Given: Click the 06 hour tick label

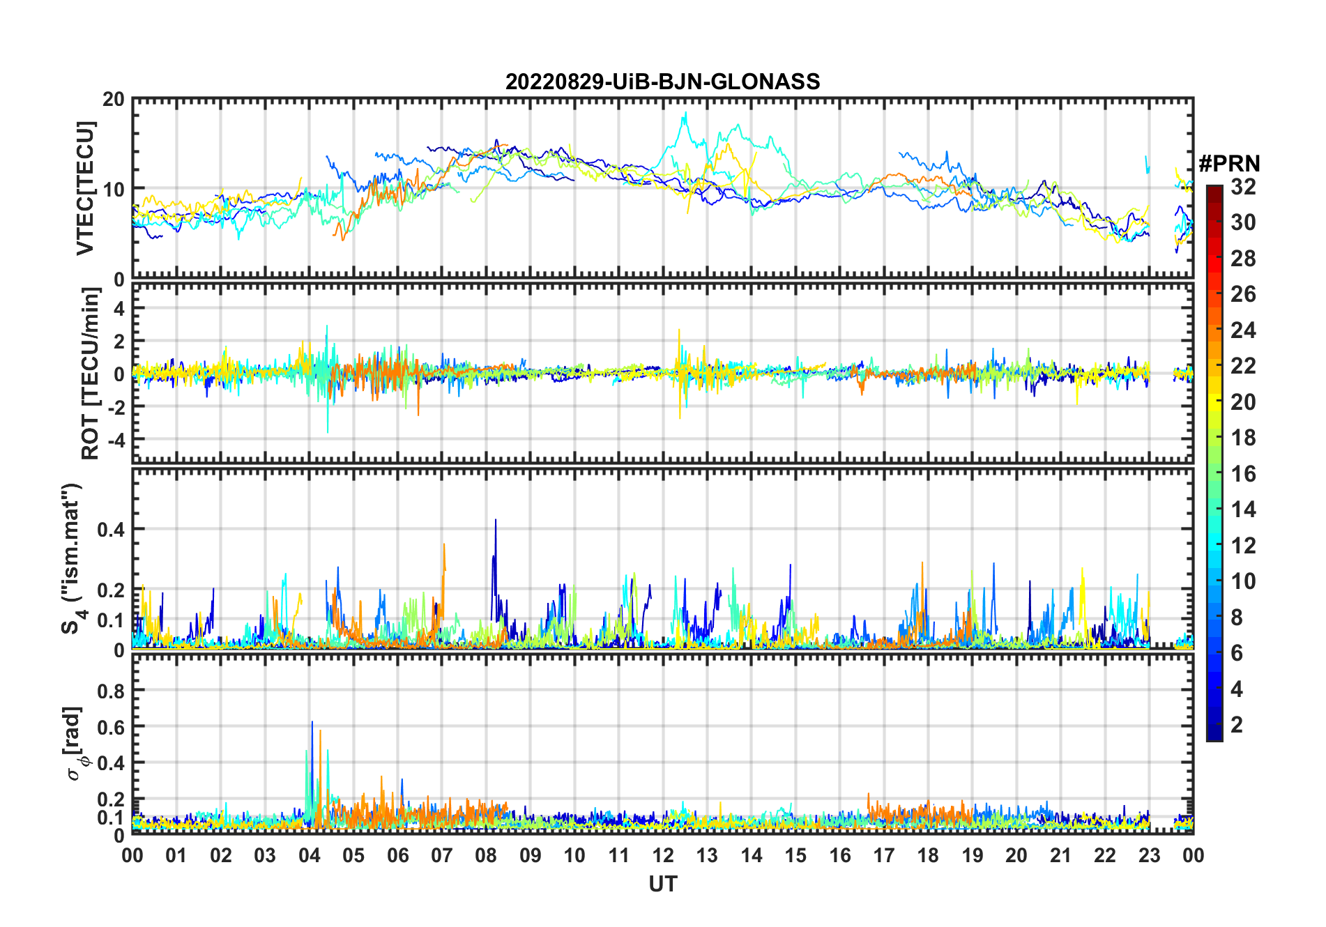Looking at the screenshot, I should point(398,855).
